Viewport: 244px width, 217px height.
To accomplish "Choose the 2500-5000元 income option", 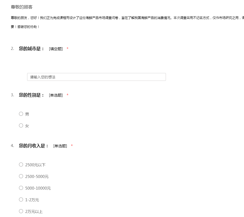I will (21, 176).
